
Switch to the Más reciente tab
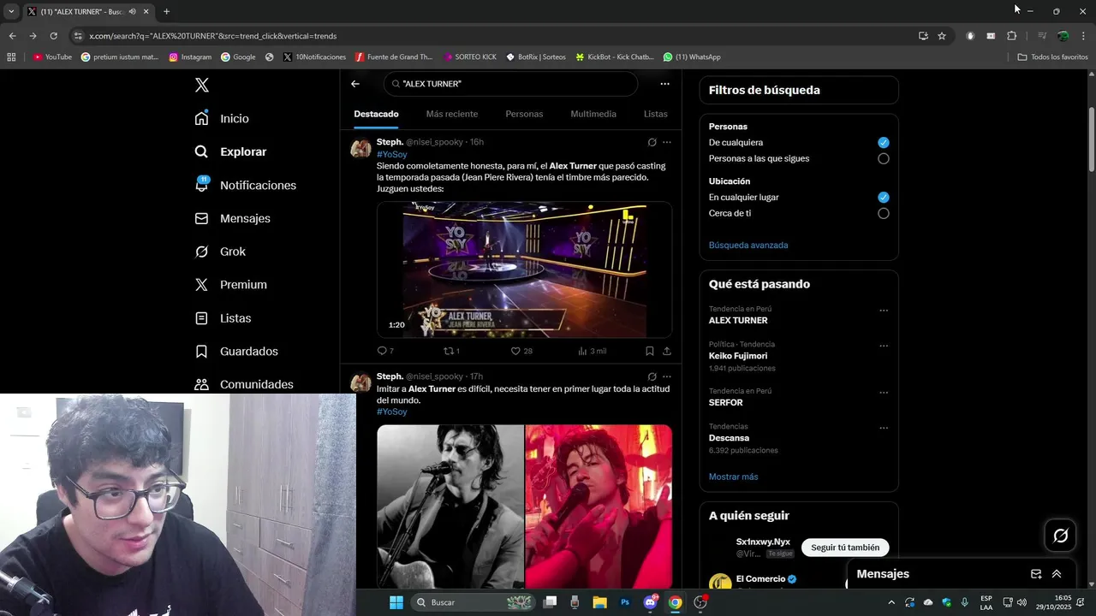point(452,114)
